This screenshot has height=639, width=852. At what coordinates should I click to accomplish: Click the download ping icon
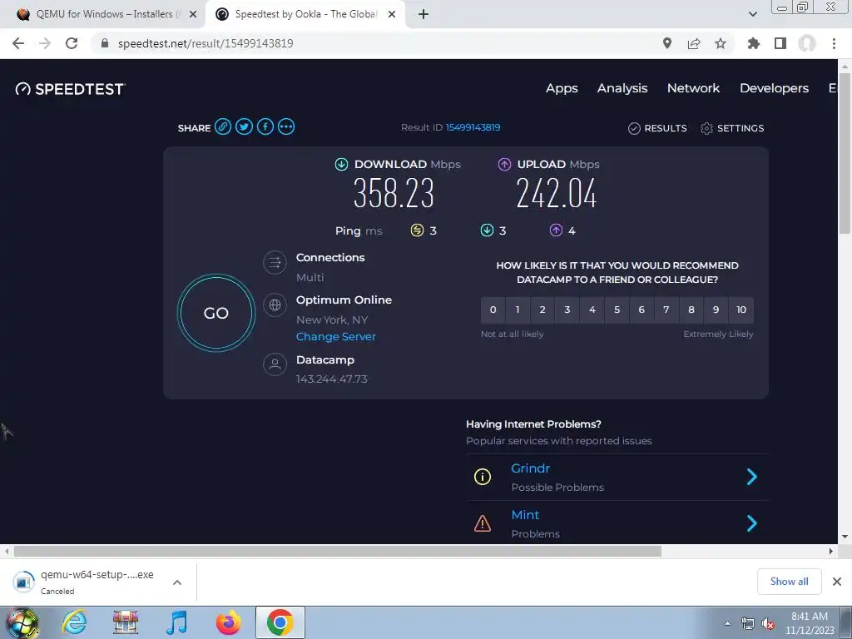click(x=487, y=230)
